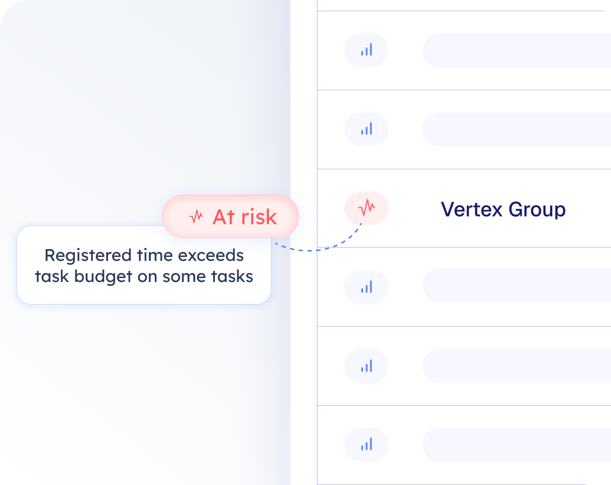The width and height of the screenshot is (611, 485).
Task: Click the 'task budget on some tasks' text
Action: [x=144, y=277]
